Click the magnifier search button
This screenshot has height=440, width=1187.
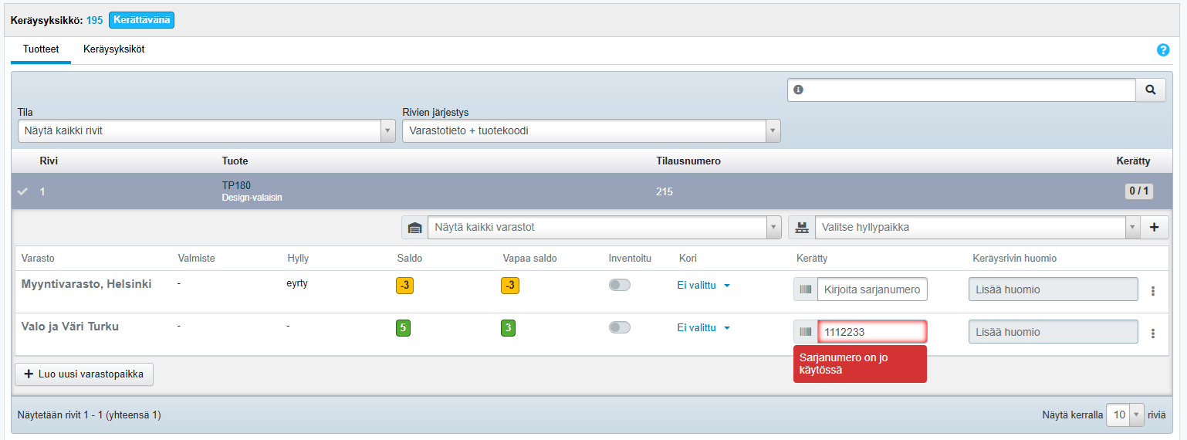click(x=1150, y=90)
